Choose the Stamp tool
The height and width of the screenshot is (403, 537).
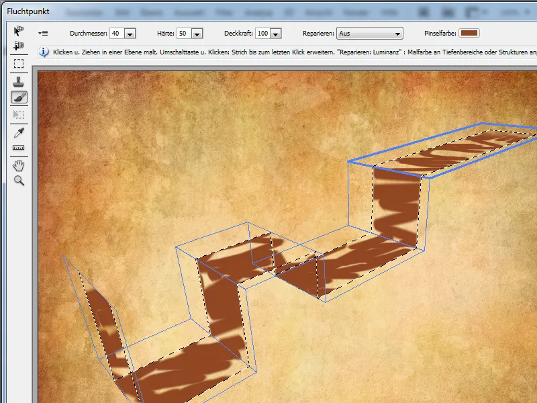(x=19, y=81)
